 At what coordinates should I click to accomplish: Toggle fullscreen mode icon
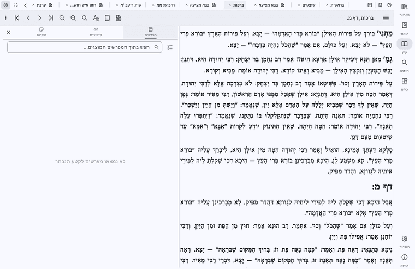pos(16,5)
